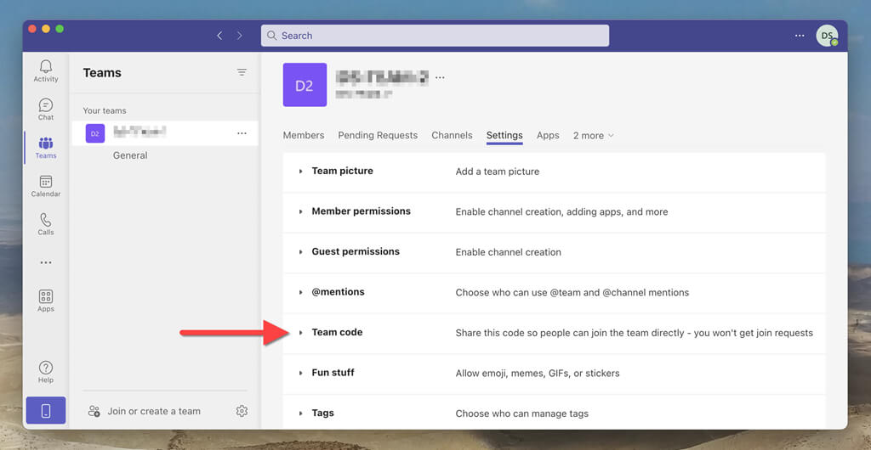
Task: Click the filter teams icon
Action: pyautogui.click(x=242, y=73)
